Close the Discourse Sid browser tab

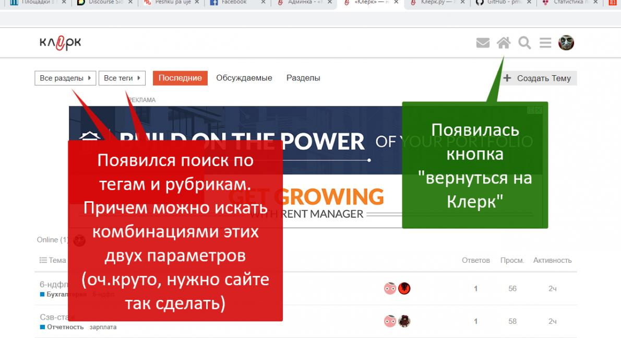130,3
